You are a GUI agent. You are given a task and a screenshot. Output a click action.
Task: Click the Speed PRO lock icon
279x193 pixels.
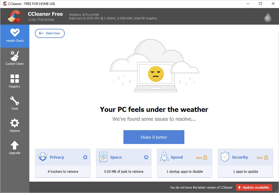tap(205, 157)
